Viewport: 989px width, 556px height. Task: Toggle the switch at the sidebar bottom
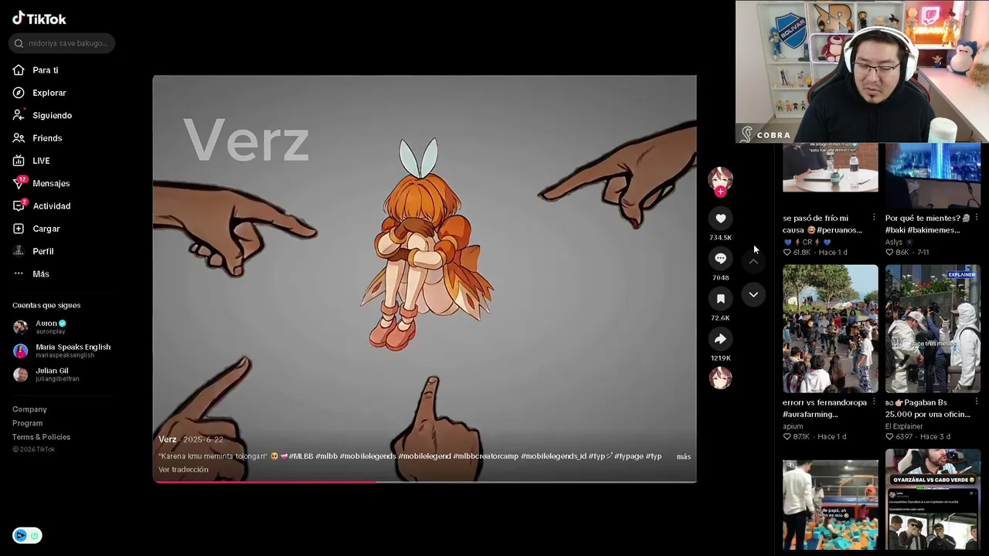coord(27,535)
